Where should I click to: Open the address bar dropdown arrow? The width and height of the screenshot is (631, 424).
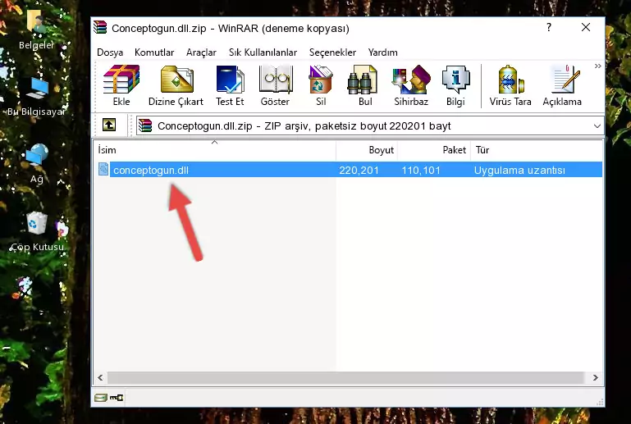pos(597,126)
